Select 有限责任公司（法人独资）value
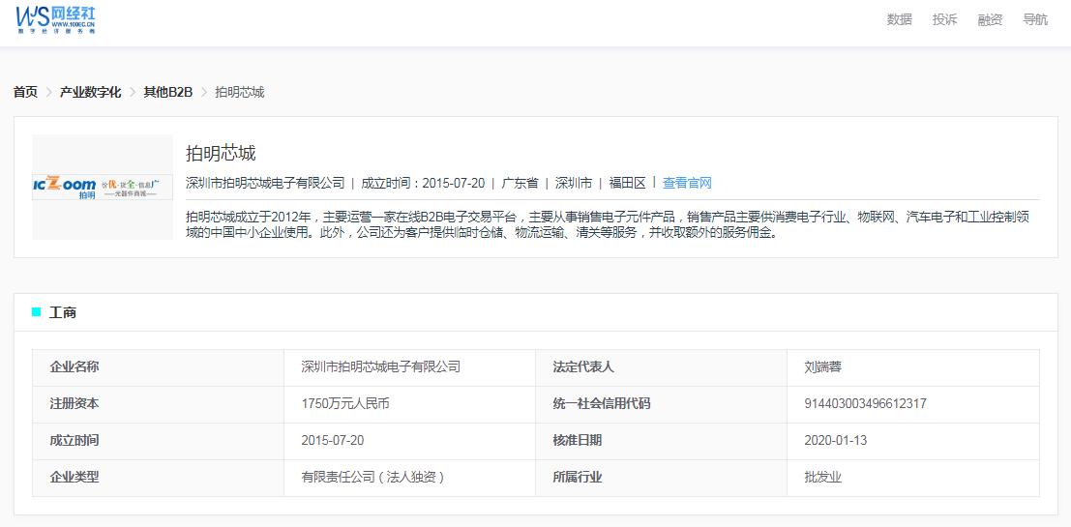 [x=374, y=478]
